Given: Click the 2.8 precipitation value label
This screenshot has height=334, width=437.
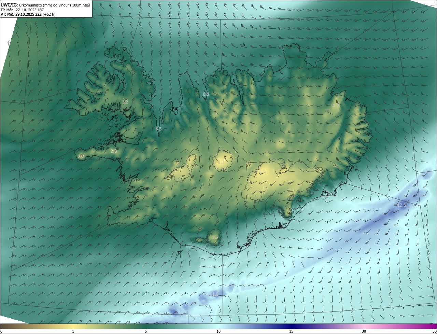Looking at the screenshot, I should 114,151.
